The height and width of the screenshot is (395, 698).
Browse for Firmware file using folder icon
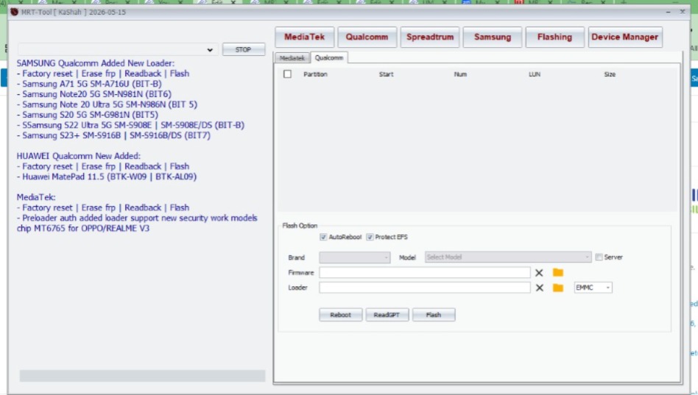(558, 273)
